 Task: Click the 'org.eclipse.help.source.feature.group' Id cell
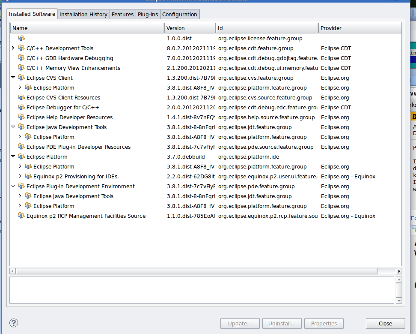point(266,117)
